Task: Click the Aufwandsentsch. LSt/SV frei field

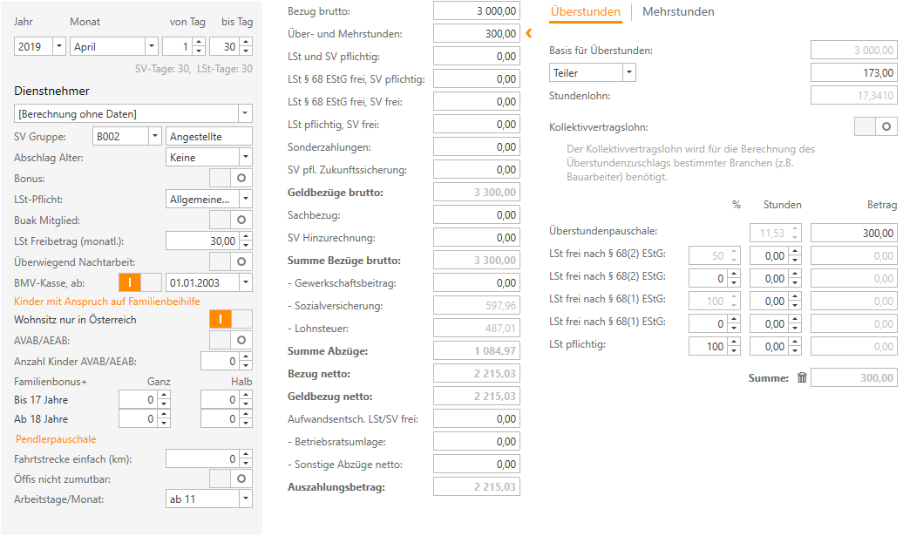Action: (x=476, y=419)
